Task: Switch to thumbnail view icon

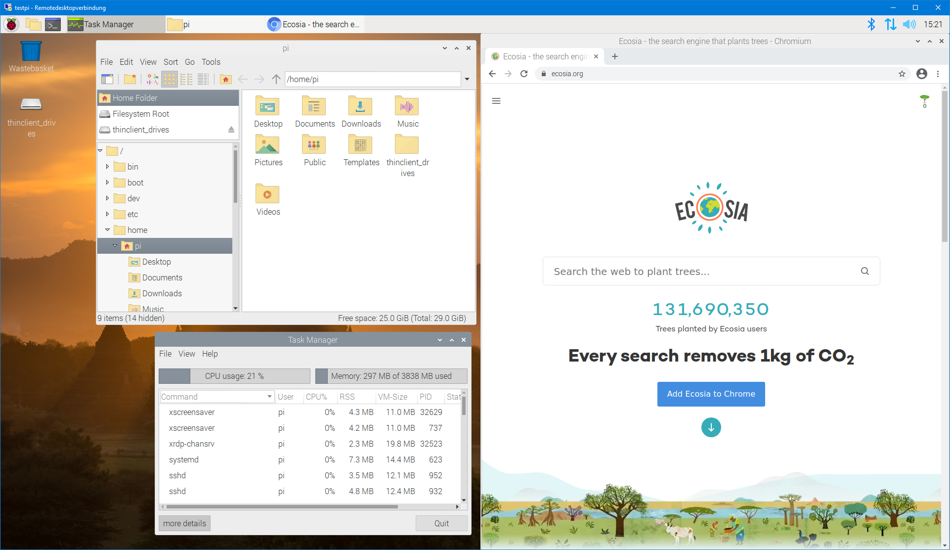Action: click(153, 79)
